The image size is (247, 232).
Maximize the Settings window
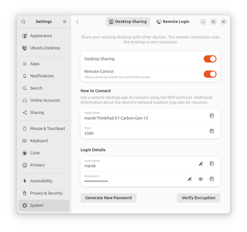(213, 22)
